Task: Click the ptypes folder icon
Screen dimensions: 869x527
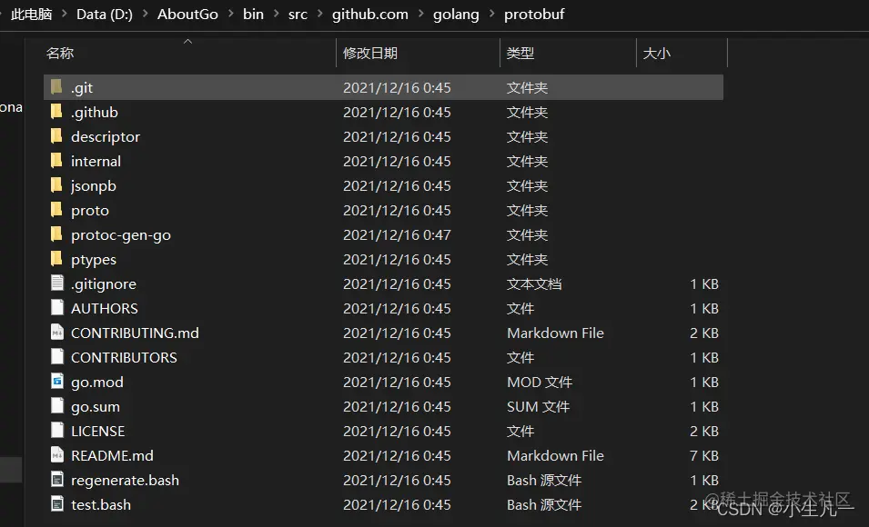Action: (56, 259)
